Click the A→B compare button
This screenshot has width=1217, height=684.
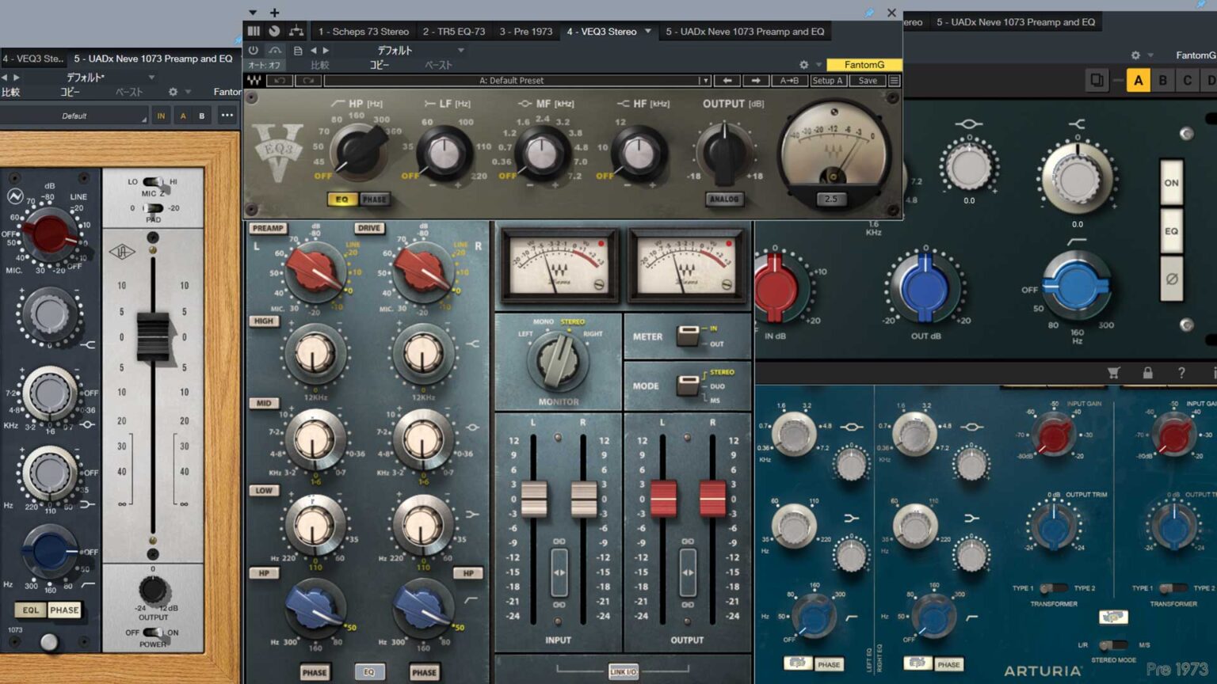pos(789,80)
